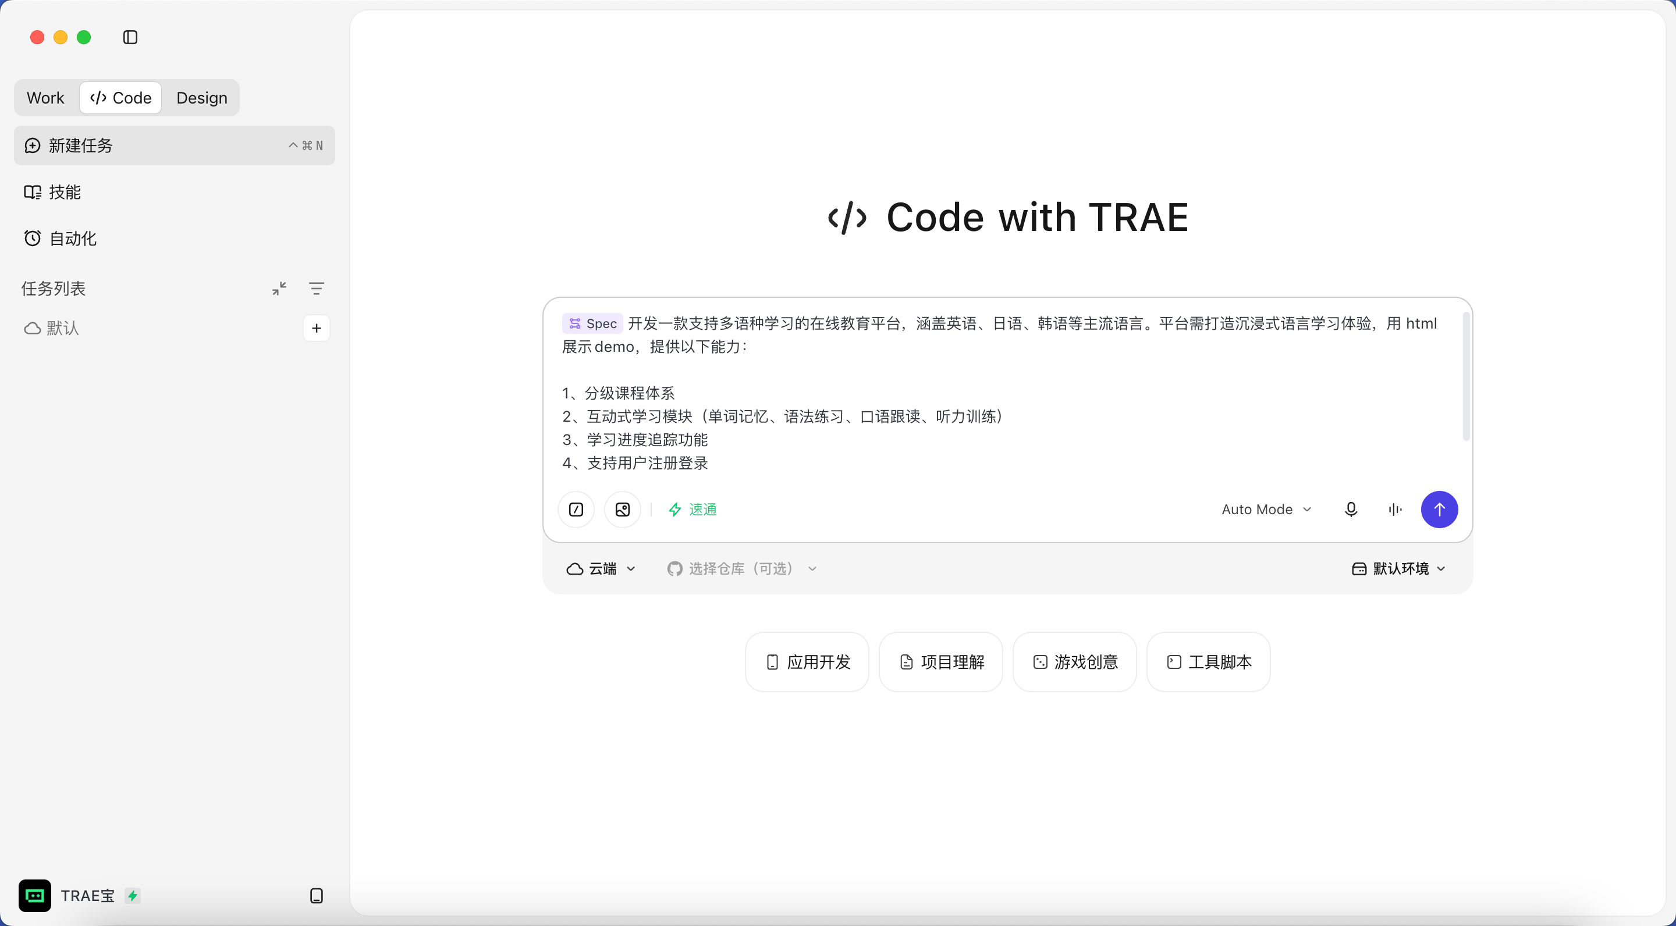Image resolution: width=1676 pixels, height=926 pixels.
Task: Send the prompt with the arrow button
Action: point(1439,509)
